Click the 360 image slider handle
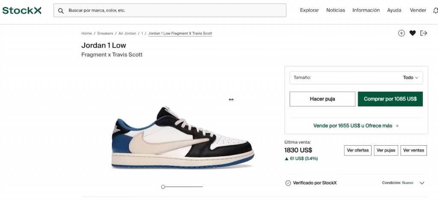This screenshot has height=201, width=438. point(163,187)
